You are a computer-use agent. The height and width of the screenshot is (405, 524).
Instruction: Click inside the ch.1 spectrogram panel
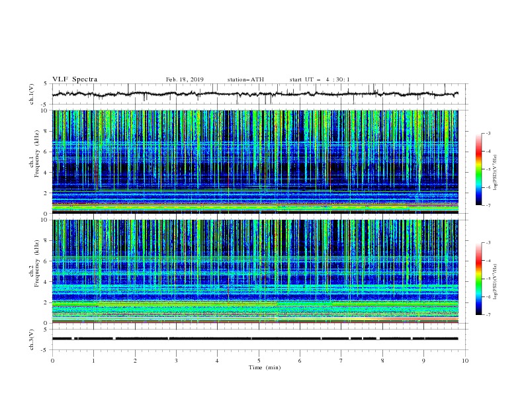[x=255, y=161]
